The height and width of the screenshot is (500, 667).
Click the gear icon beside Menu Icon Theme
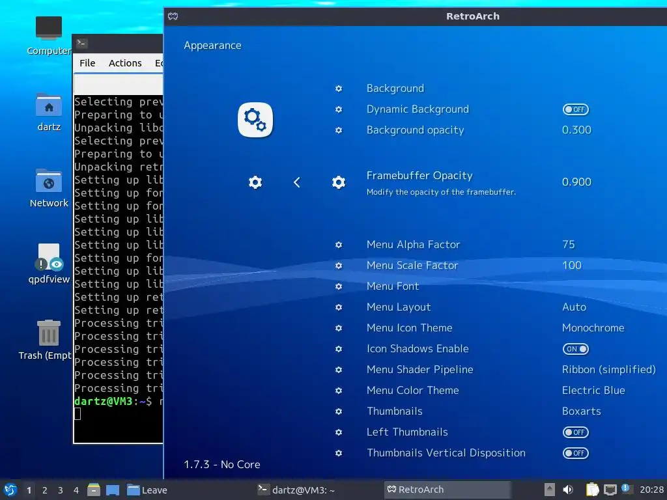(x=339, y=328)
